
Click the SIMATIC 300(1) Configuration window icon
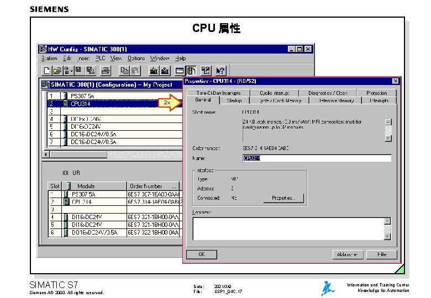(x=46, y=84)
